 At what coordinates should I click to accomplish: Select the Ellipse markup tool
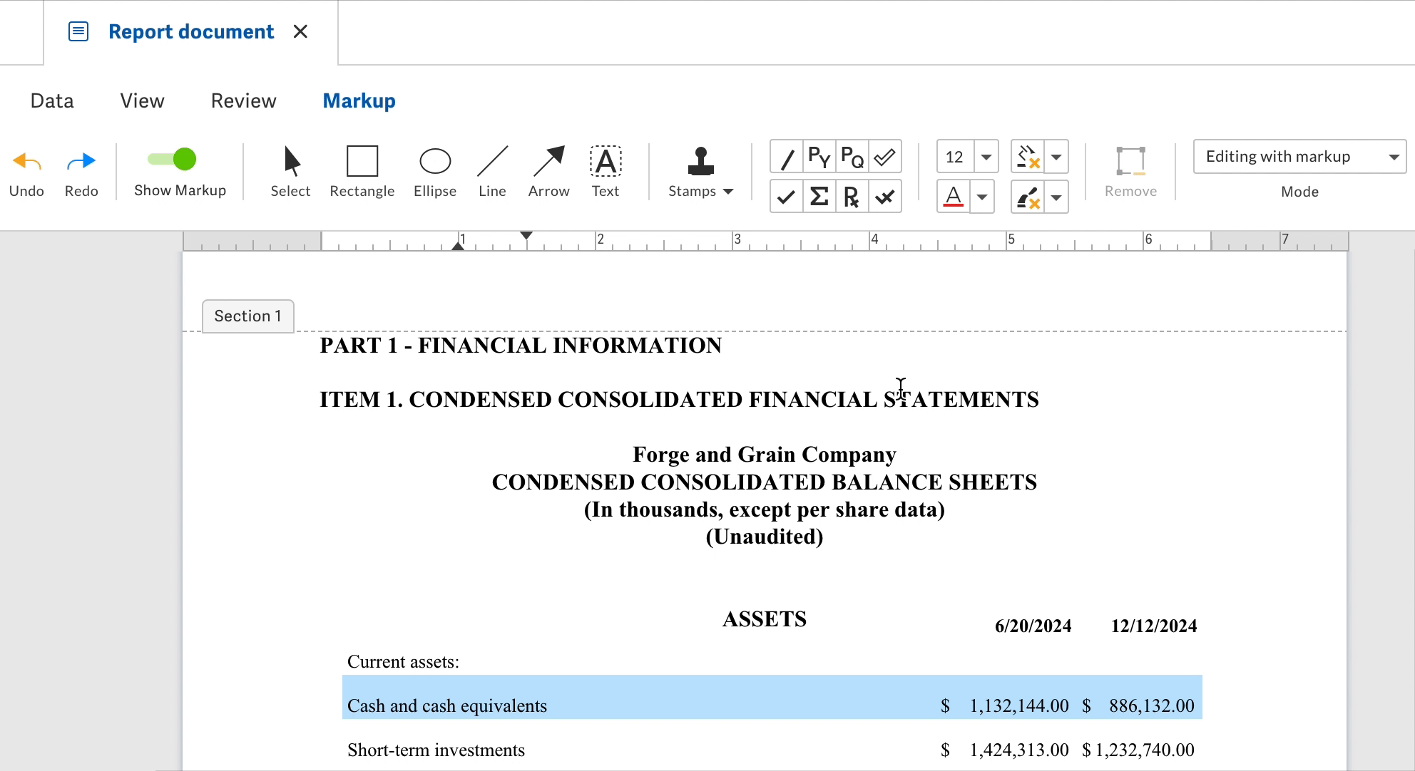tap(434, 171)
